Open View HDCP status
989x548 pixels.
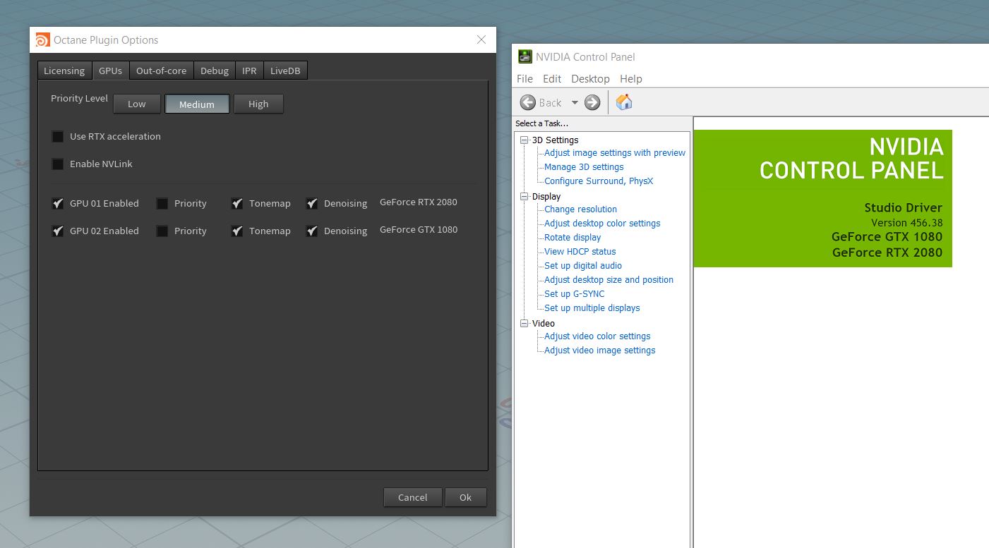[580, 252]
